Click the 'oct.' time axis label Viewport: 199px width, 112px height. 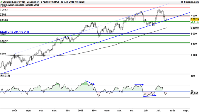point(41,111)
